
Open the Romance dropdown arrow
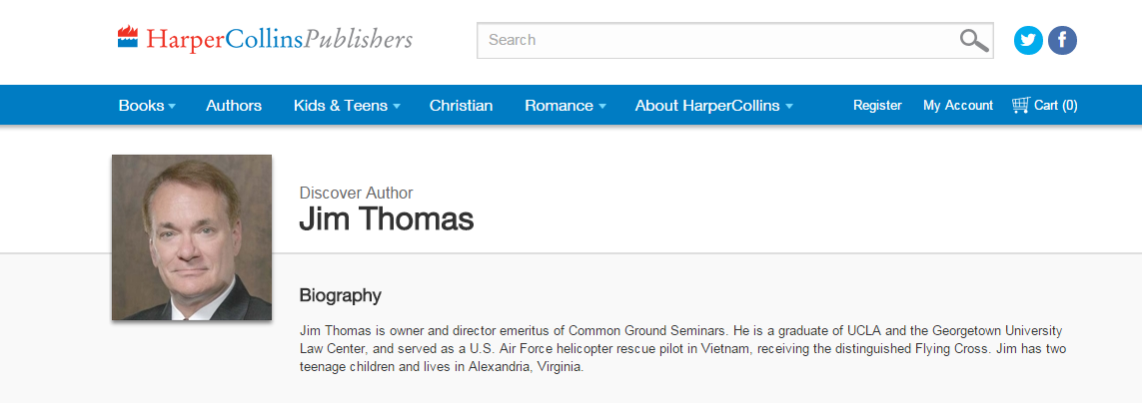click(x=602, y=106)
